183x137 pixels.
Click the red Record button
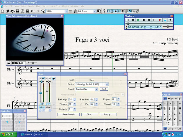coord(160,20)
